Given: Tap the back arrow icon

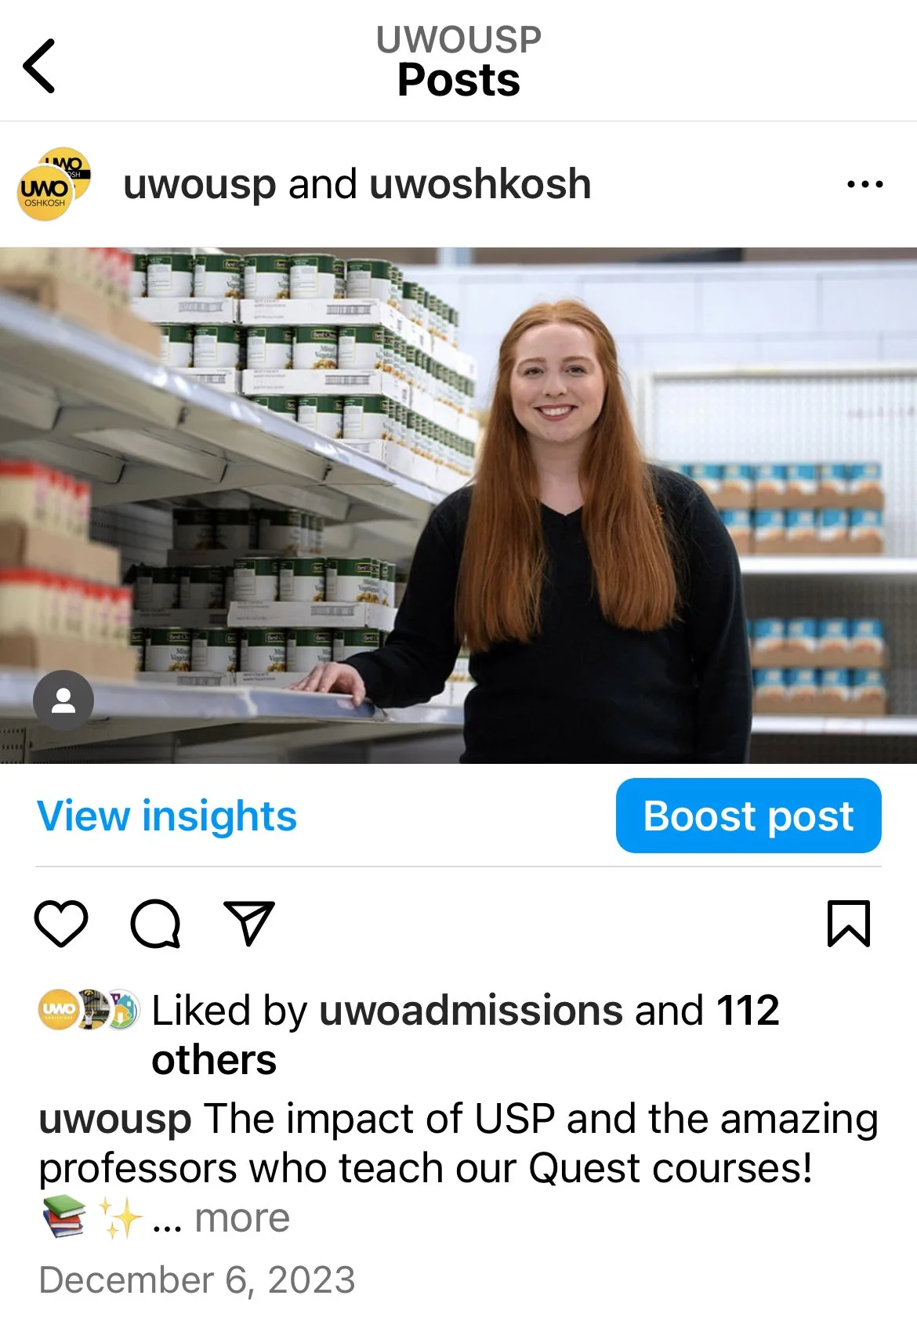Looking at the screenshot, I should (x=39, y=66).
